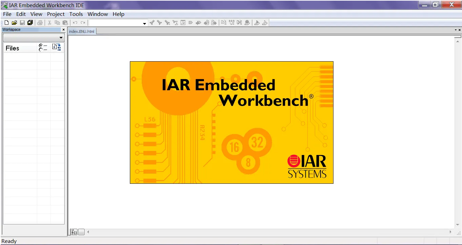Close the Workspace panel
Image resolution: width=462 pixels, height=245 pixels.
click(x=64, y=29)
